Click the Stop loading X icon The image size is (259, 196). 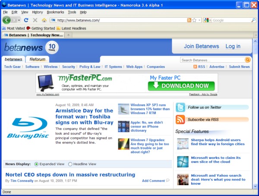click(x=35, y=20)
